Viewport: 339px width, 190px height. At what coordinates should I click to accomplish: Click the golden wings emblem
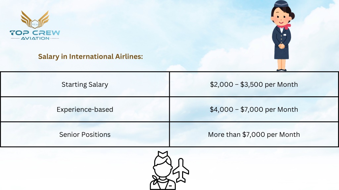pos(35,19)
